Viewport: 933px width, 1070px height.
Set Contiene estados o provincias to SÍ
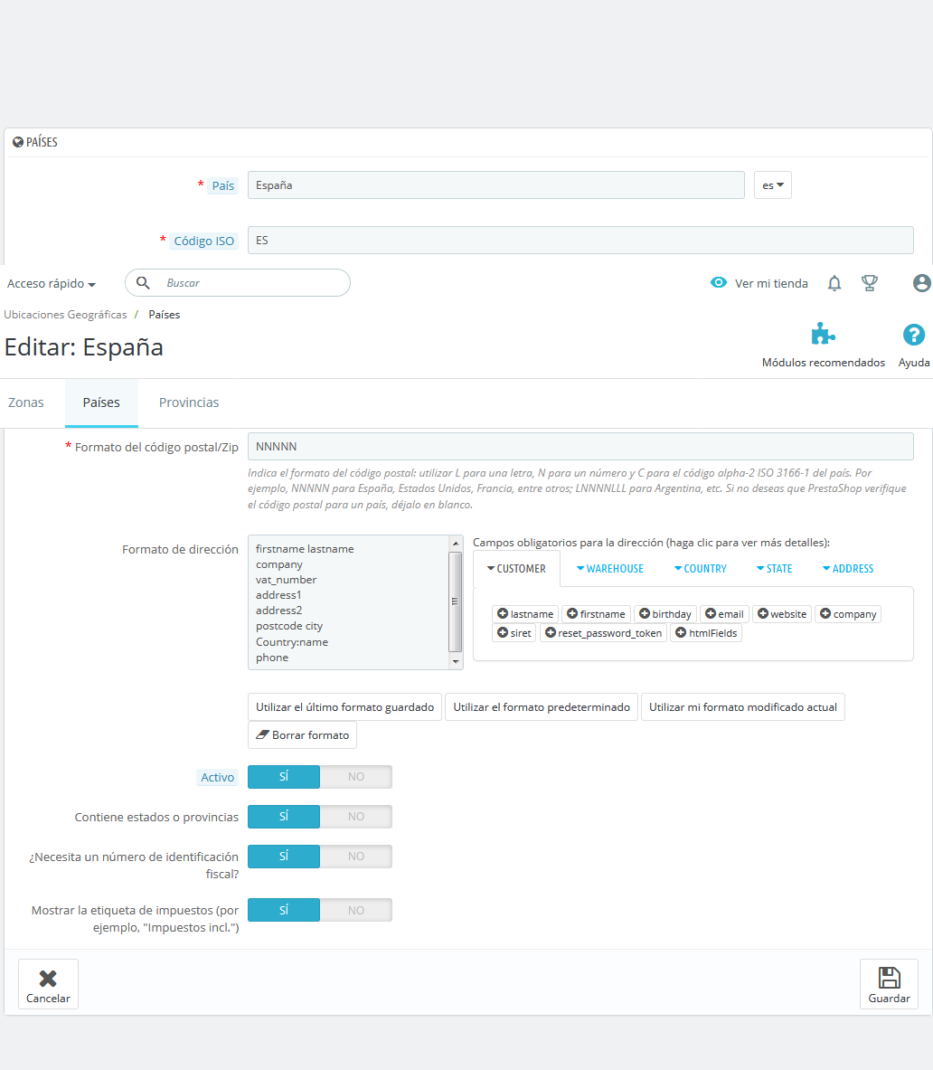(x=284, y=816)
